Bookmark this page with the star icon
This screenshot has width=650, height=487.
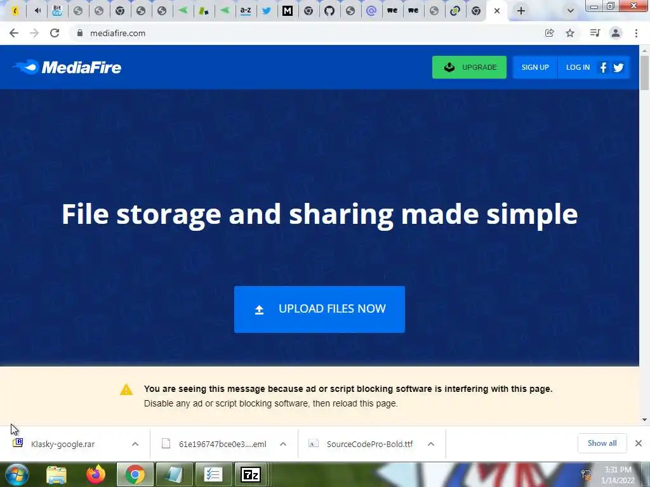(x=570, y=33)
